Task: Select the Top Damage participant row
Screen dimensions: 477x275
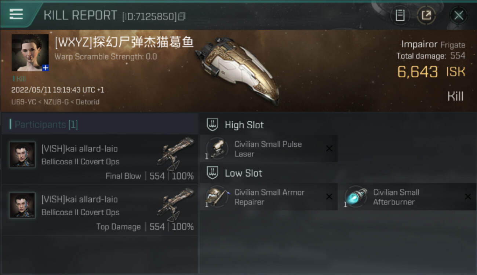Action: coord(99,210)
